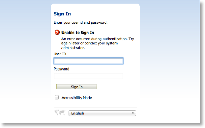Click into the Password field
The image size is (205, 128).
pos(88,76)
